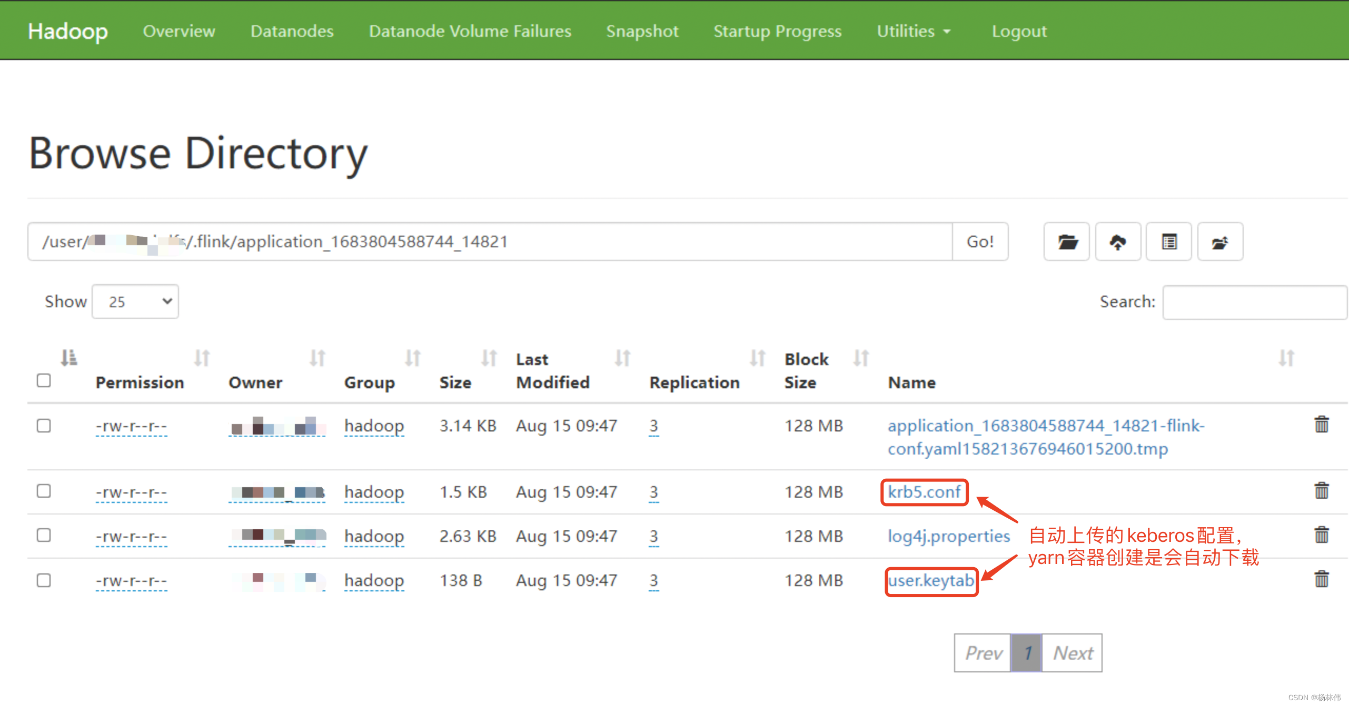Image resolution: width=1349 pixels, height=706 pixels.
Task: Tick the select-all header checkbox
Action: (44, 380)
